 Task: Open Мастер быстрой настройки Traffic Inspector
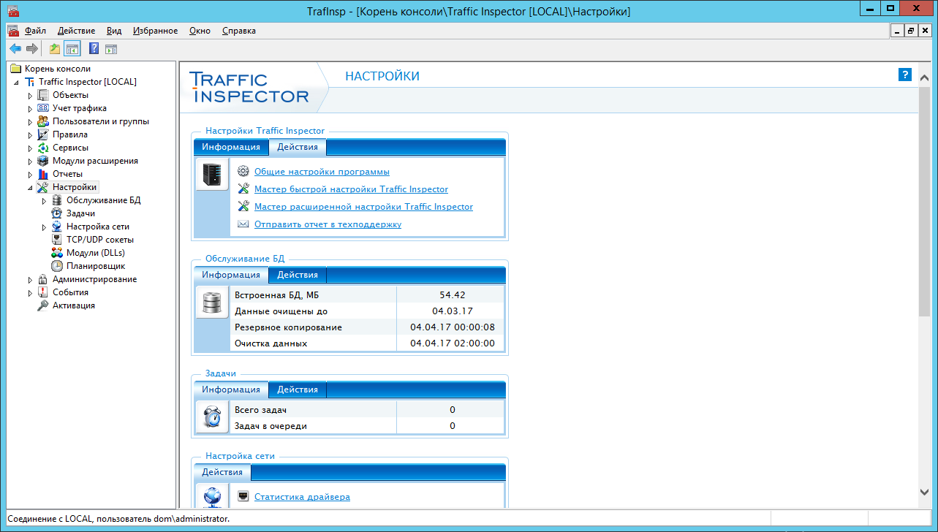351,189
